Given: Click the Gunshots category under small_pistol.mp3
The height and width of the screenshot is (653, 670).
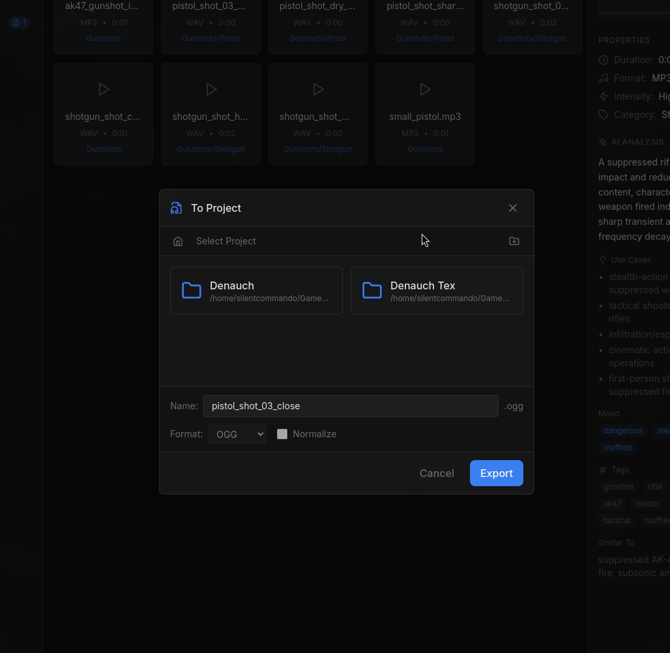Looking at the screenshot, I should [425, 149].
